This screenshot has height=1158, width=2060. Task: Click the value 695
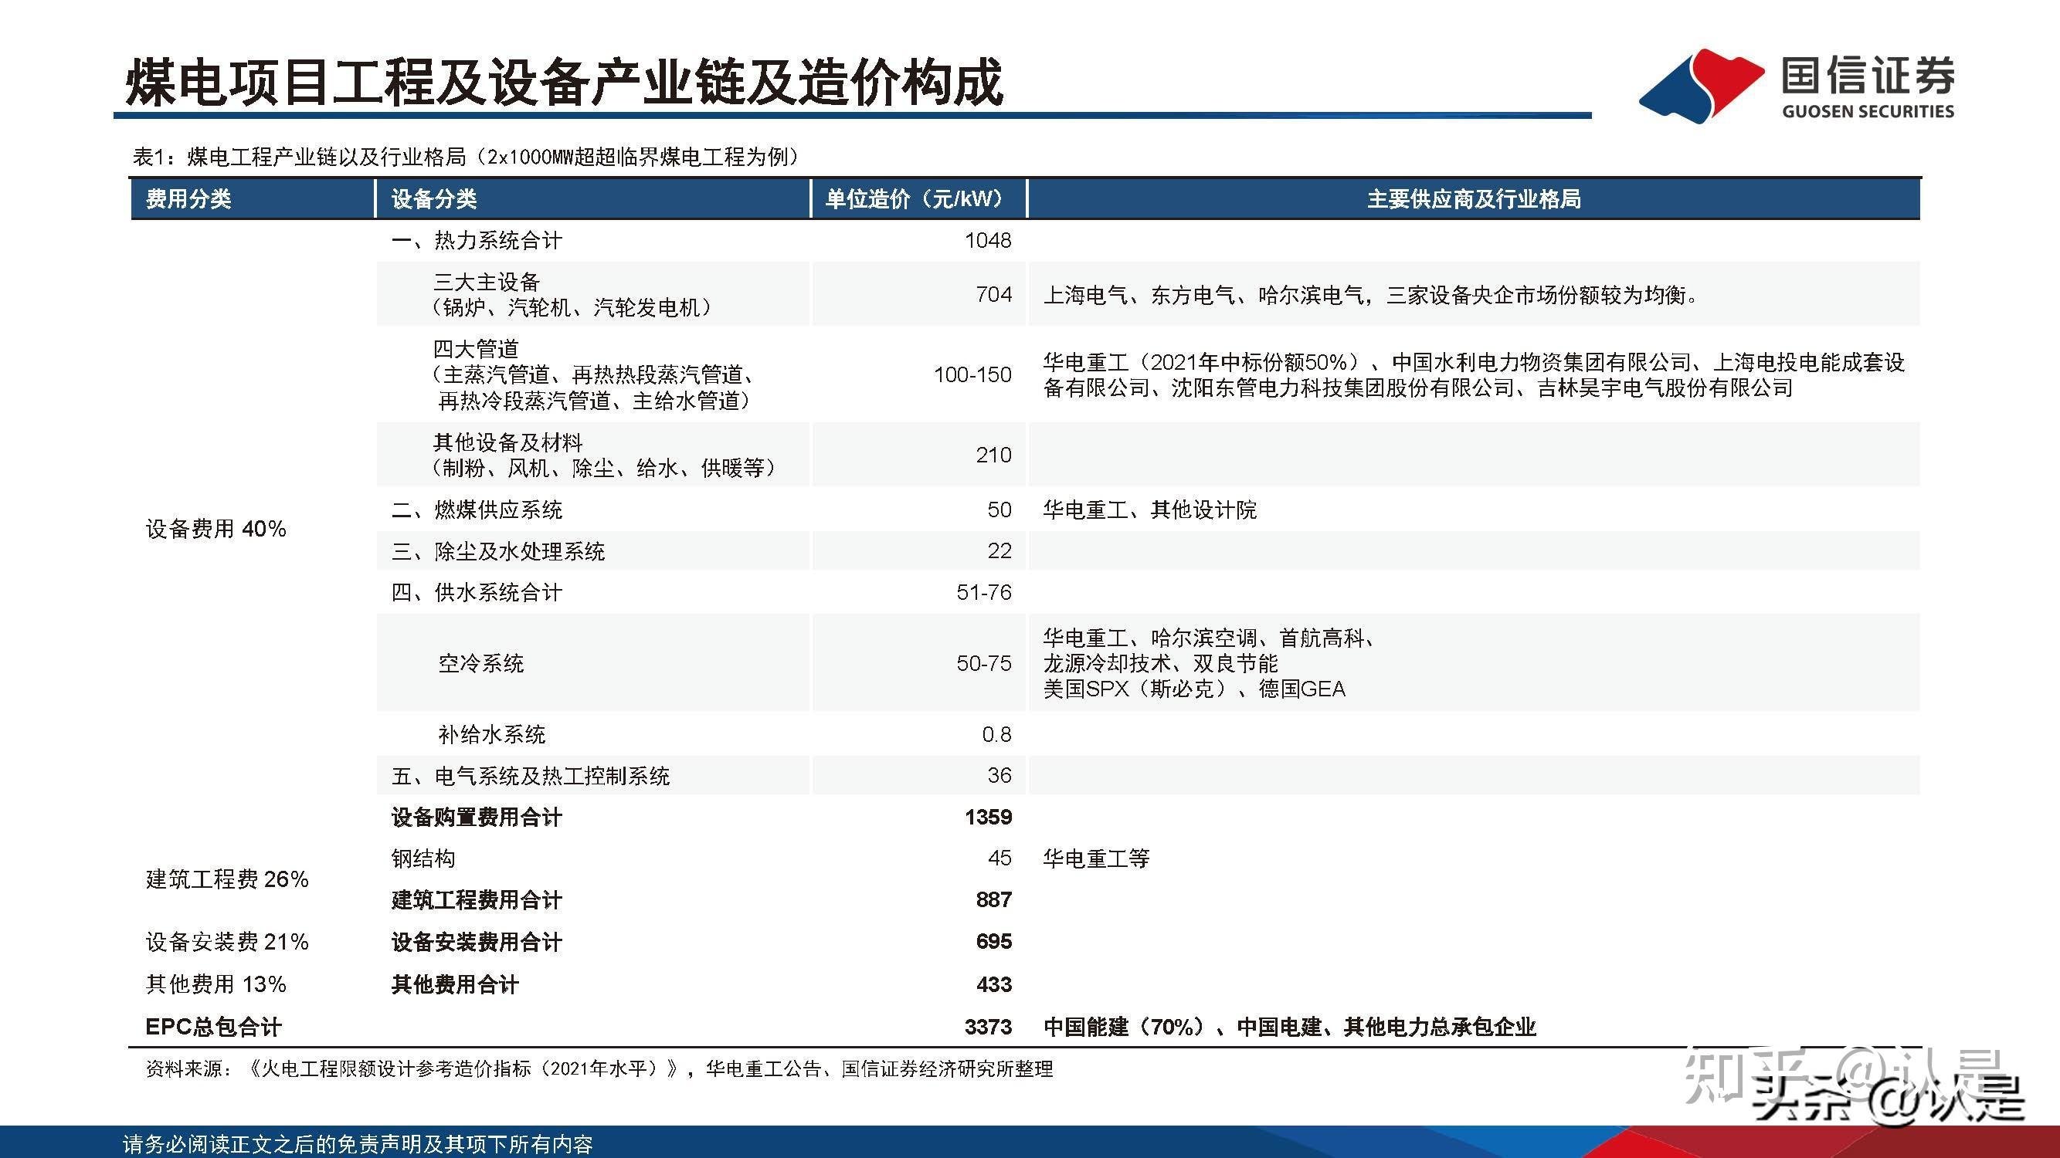[x=994, y=941]
